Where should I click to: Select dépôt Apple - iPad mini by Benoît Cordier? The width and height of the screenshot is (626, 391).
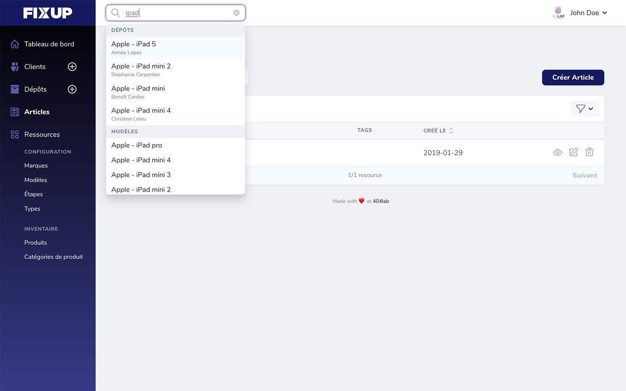pyautogui.click(x=176, y=92)
